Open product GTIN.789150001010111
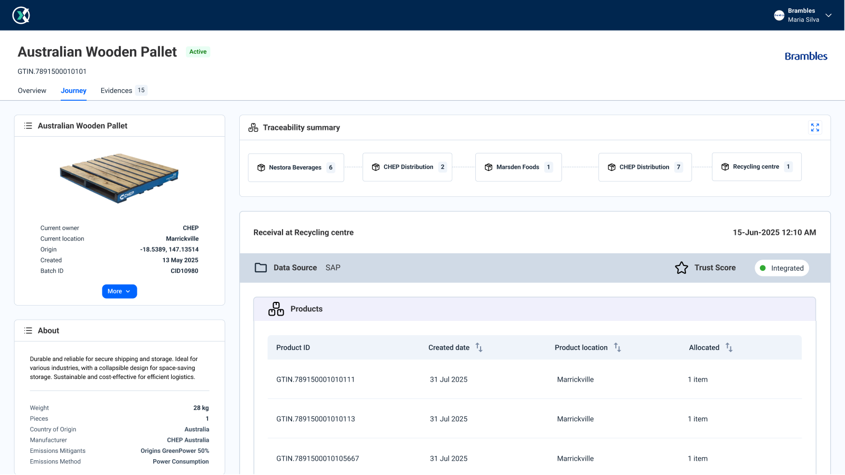845x475 pixels. pos(315,379)
